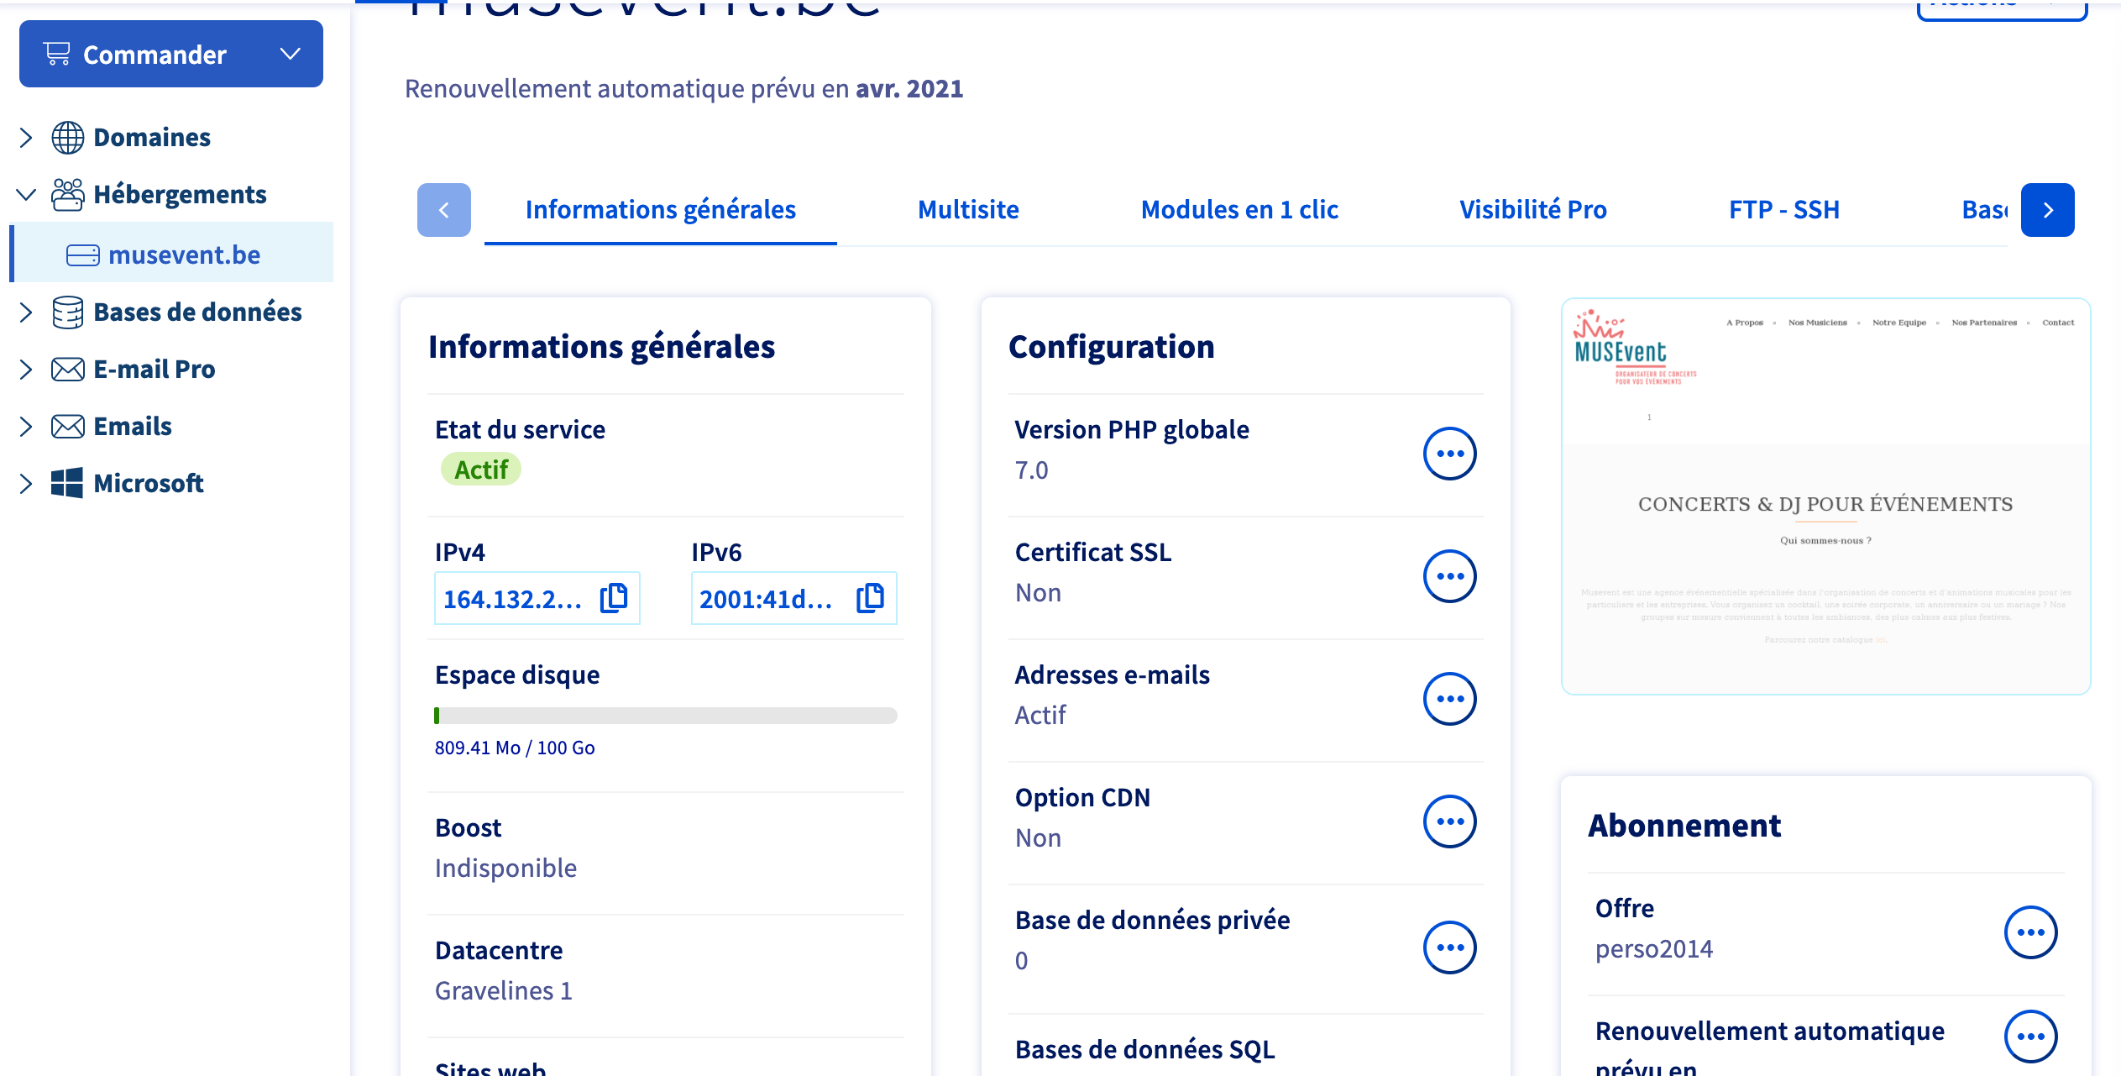Open Option CDN options menu

point(1449,821)
